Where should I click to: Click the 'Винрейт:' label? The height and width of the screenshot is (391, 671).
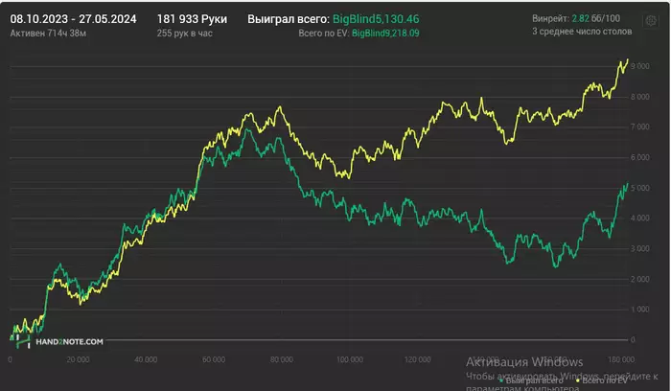(x=551, y=18)
